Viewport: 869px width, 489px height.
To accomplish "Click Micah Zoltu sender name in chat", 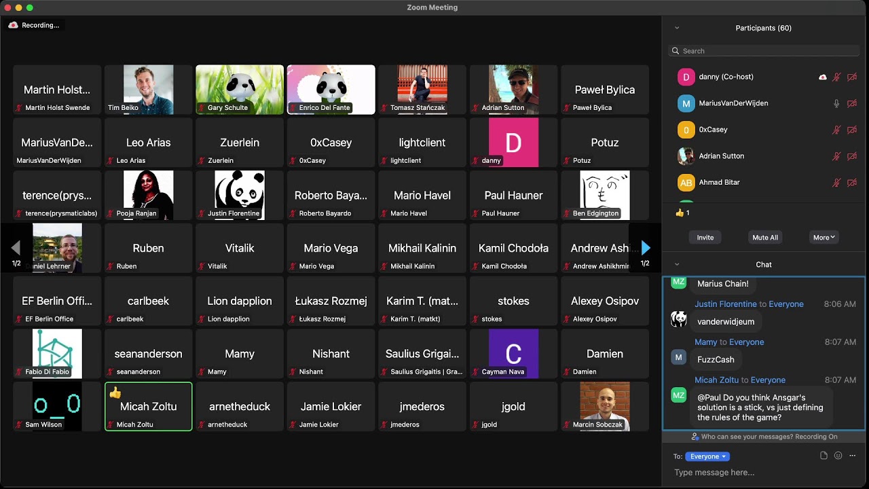I will click(716, 380).
